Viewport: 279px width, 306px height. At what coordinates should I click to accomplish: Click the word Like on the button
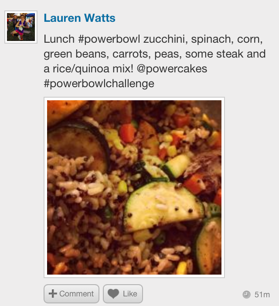point(130,294)
